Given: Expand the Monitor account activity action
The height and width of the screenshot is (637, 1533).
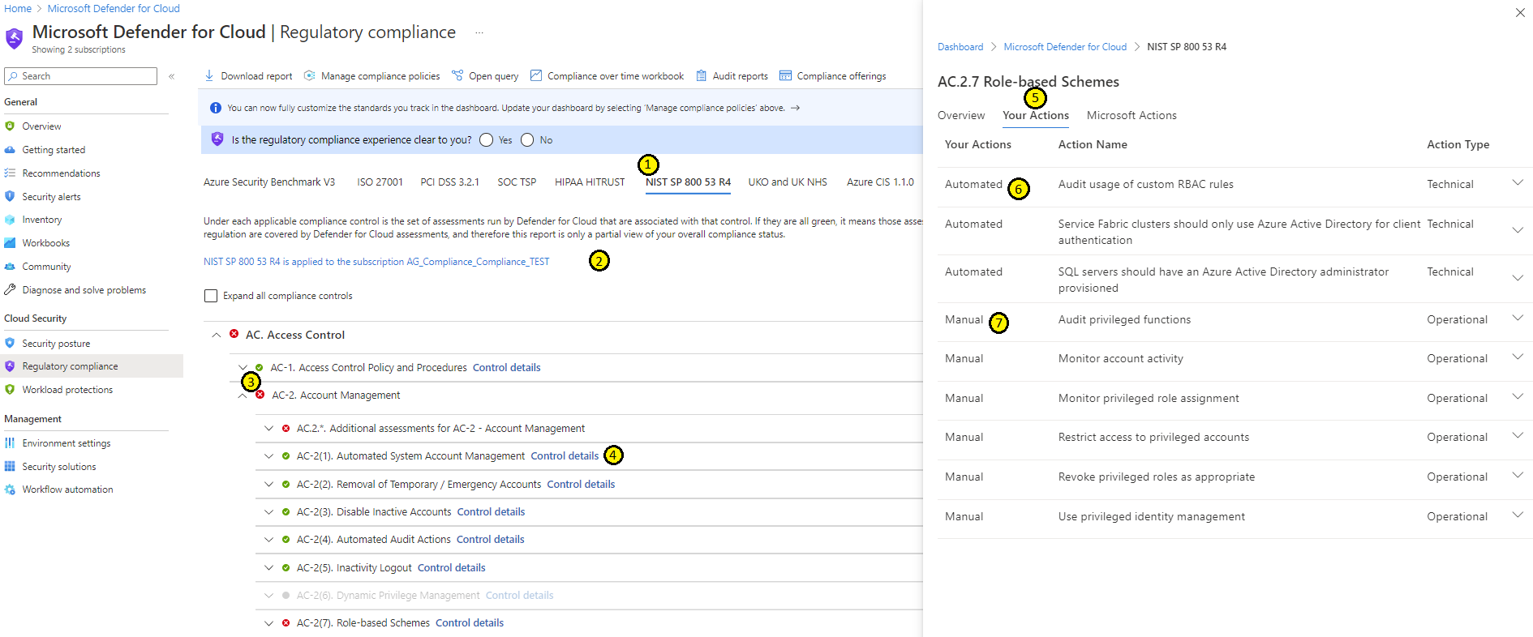Looking at the screenshot, I should (1518, 357).
